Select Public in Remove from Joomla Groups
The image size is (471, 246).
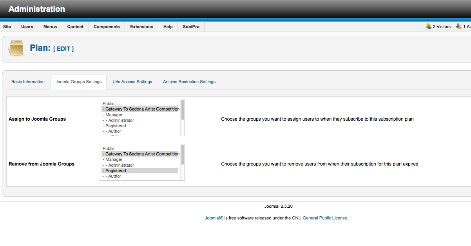(x=109, y=148)
